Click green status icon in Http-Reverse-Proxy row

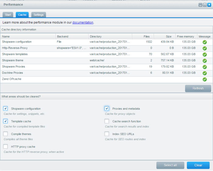pos(204,48)
